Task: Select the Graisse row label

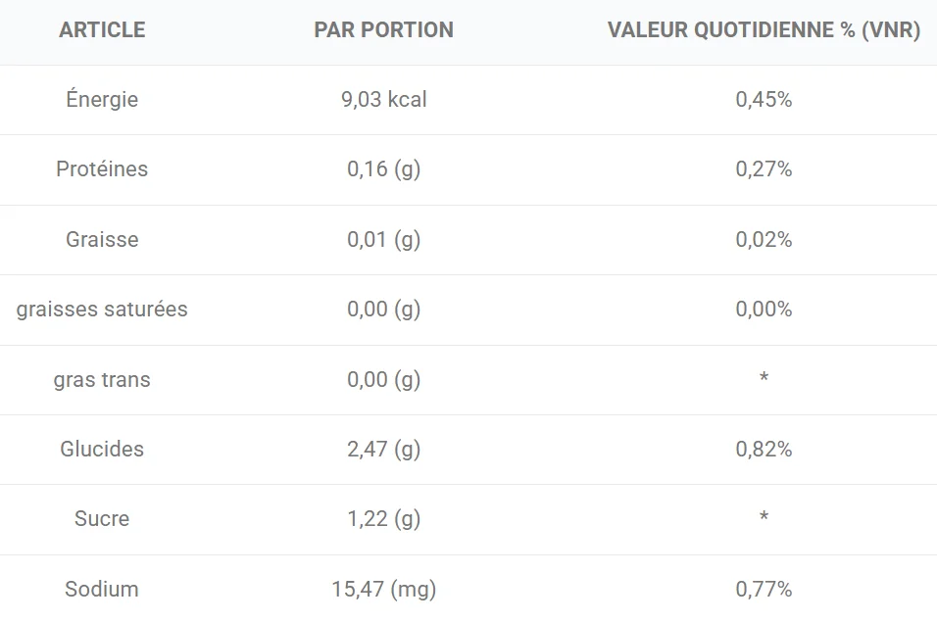Action: click(102, 240)
